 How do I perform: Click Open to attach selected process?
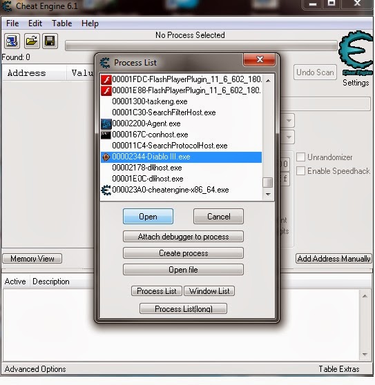click(x=148, y=217)
